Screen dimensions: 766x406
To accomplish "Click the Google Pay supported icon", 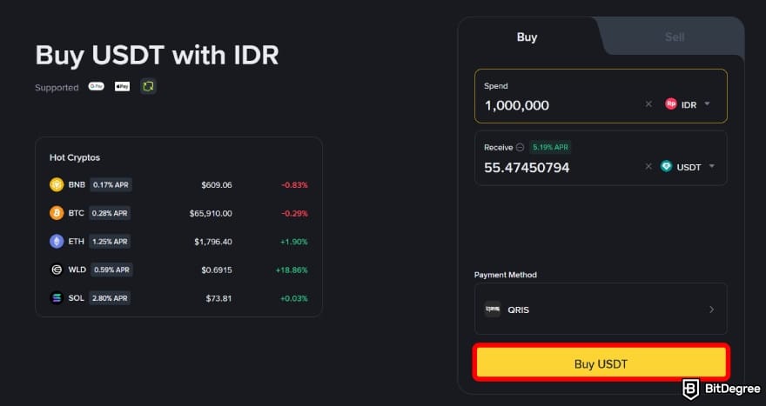I will pyautogui.click(x=97, y=86).
